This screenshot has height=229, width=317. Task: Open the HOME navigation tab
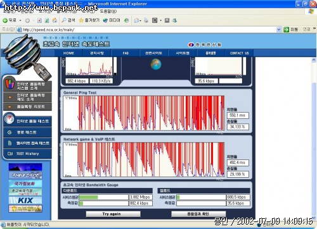(68, 53)
